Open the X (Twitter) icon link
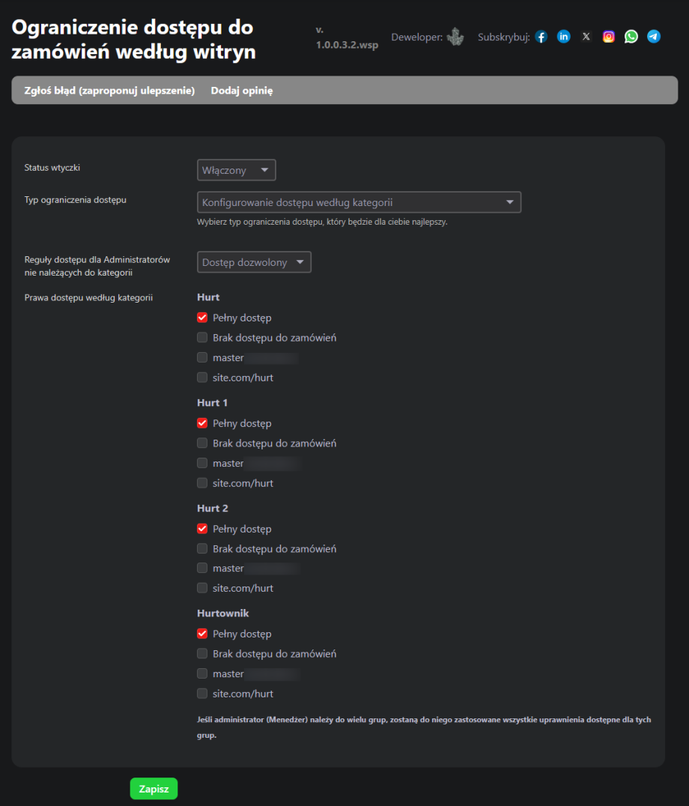The height and width of the screenshot is (806, 689). [x=586, y=37]
